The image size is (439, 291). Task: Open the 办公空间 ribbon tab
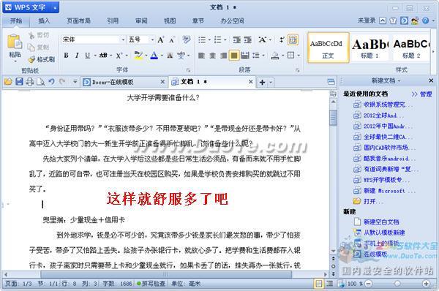coord(232,20)
